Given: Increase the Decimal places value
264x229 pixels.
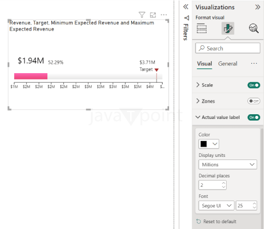Looking at the screenshot, I should tap(223, 183).
